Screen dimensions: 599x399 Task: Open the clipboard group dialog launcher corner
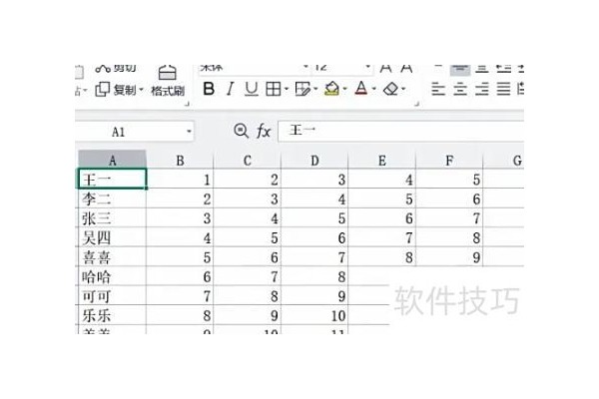click(188, 104)
